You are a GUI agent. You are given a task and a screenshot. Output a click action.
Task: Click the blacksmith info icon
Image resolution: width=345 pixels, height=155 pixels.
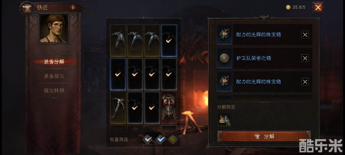pyautogui.click(x=73, y=7)
